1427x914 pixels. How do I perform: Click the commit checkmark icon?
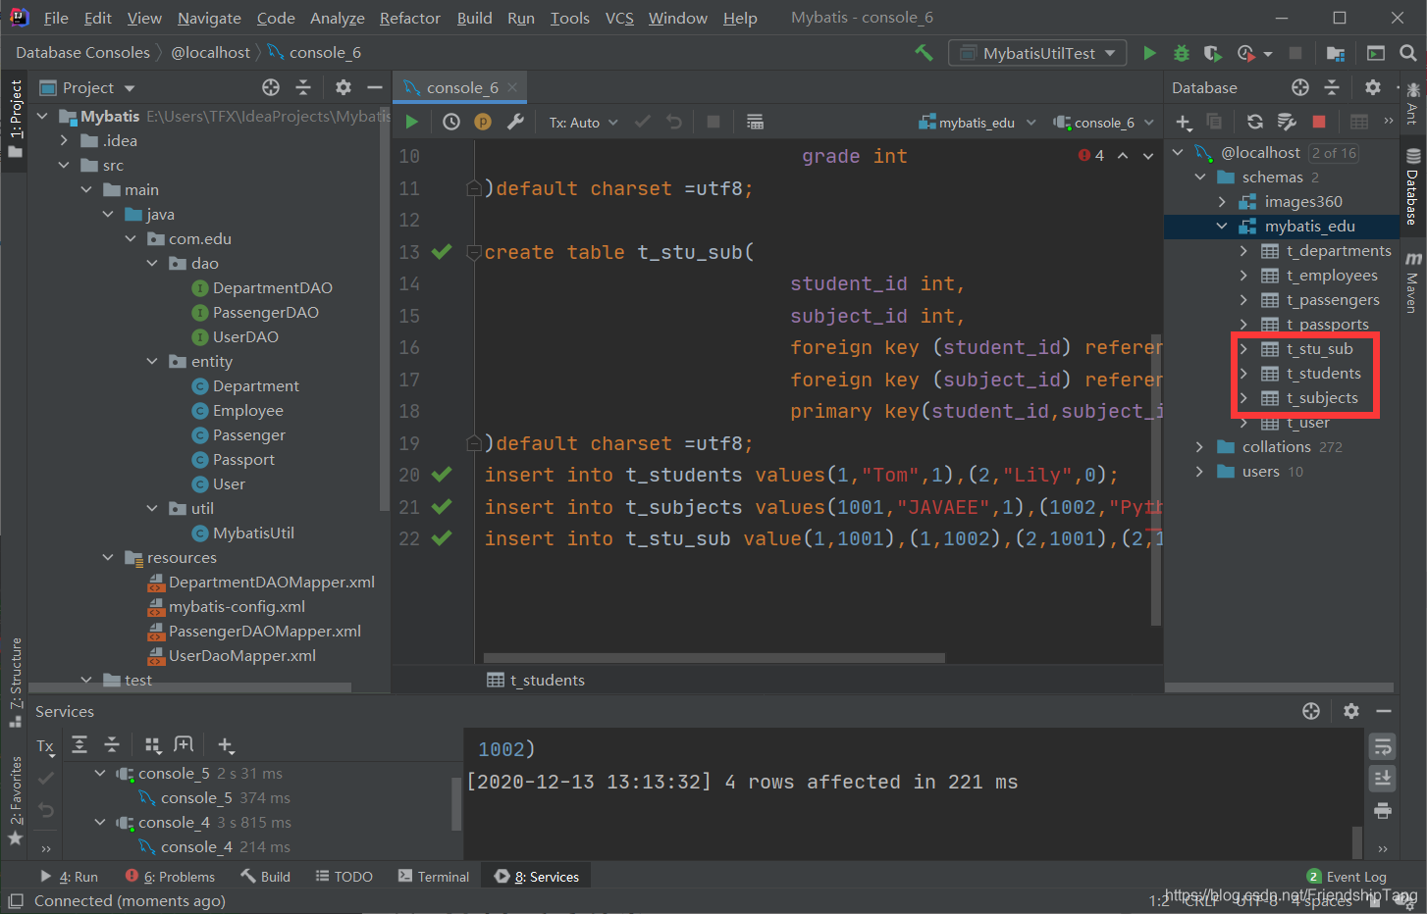pos(643,122)
